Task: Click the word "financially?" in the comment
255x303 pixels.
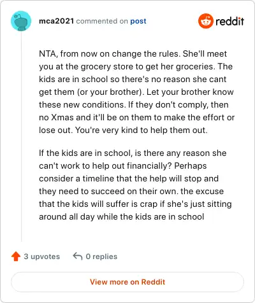Action: click(x=149, y=166)
